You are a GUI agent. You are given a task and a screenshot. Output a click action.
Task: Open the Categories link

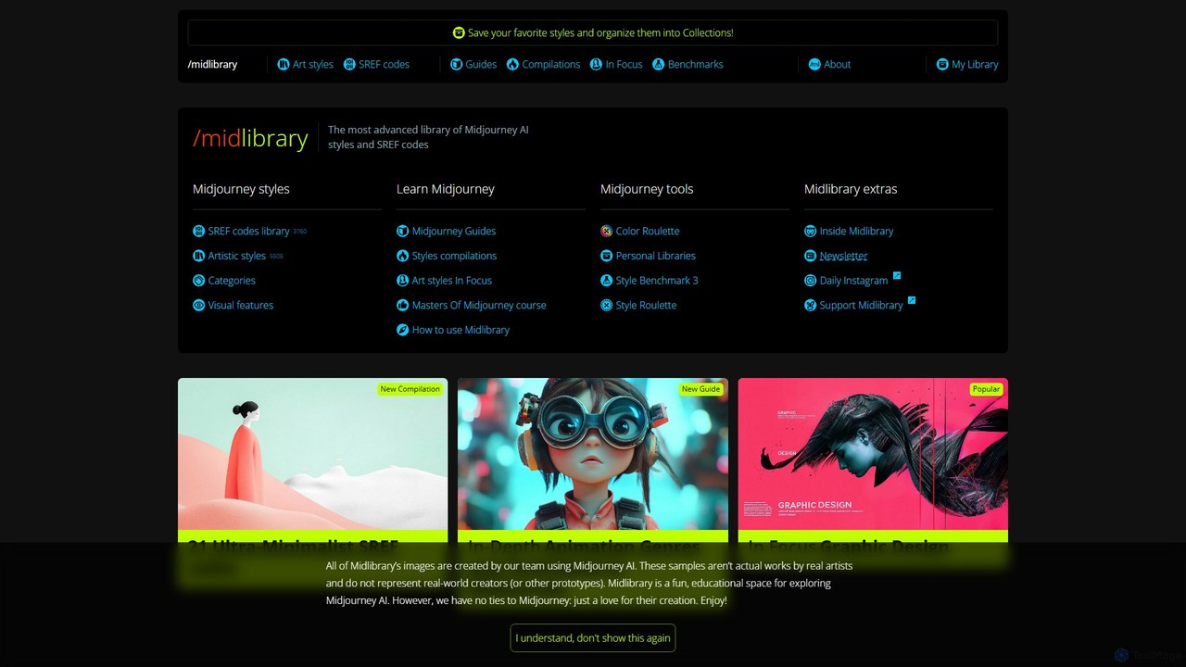[232, 280]
